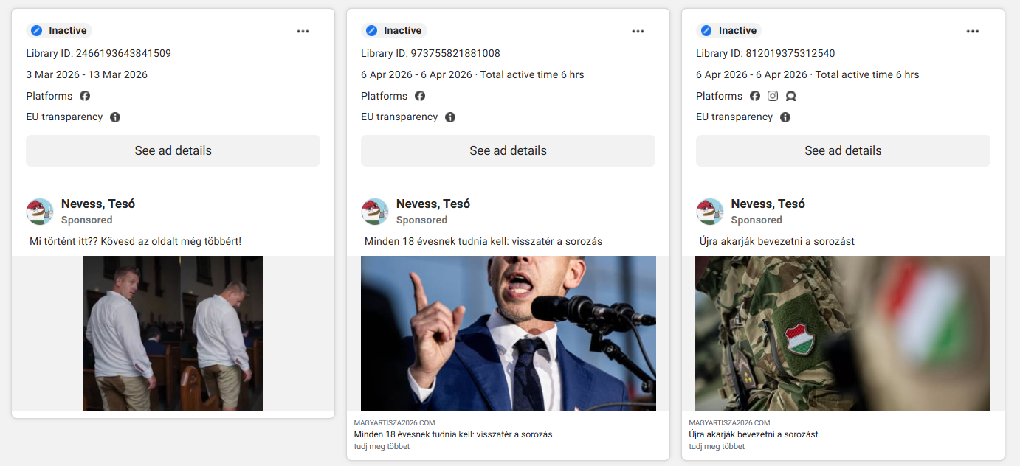Click Facebook platform icon on first ad
Image resolution: width=1020 pixels, height=466 pixels.
[85, 96]
